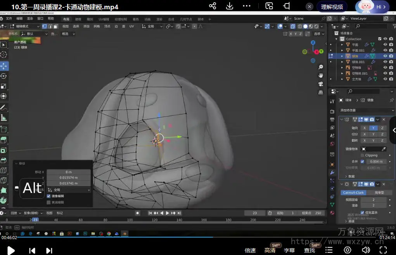Select the Rotate tool in left toolbar
396x255 pixels.
coord(4,76)
